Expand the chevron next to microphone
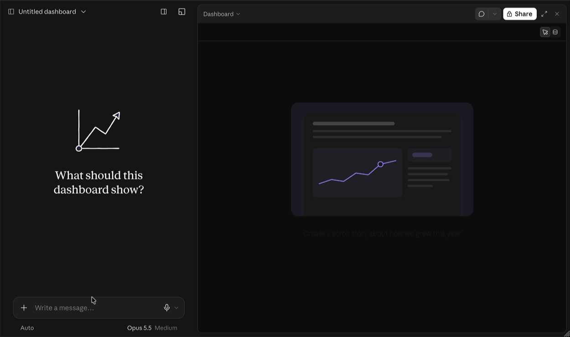This screenshot has width=570, height=337. pos(176,308)
